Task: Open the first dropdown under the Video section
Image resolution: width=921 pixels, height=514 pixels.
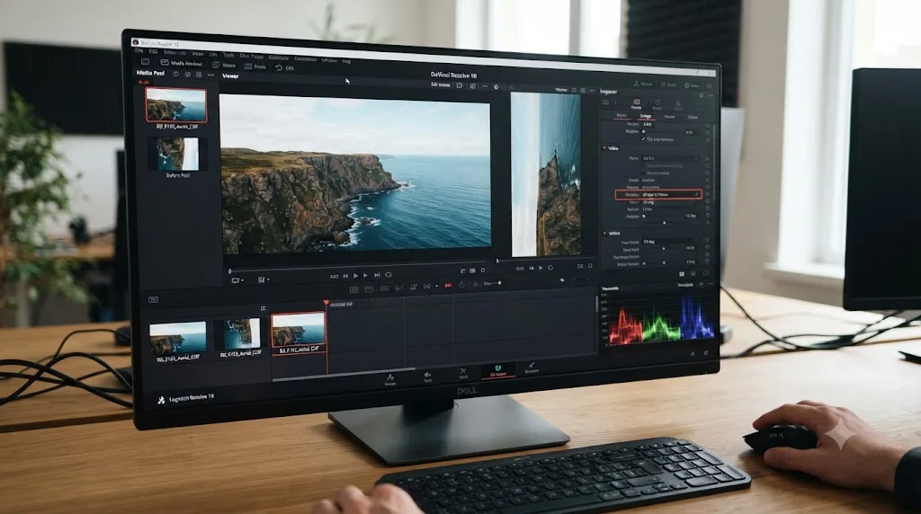Action: point(670,158)
